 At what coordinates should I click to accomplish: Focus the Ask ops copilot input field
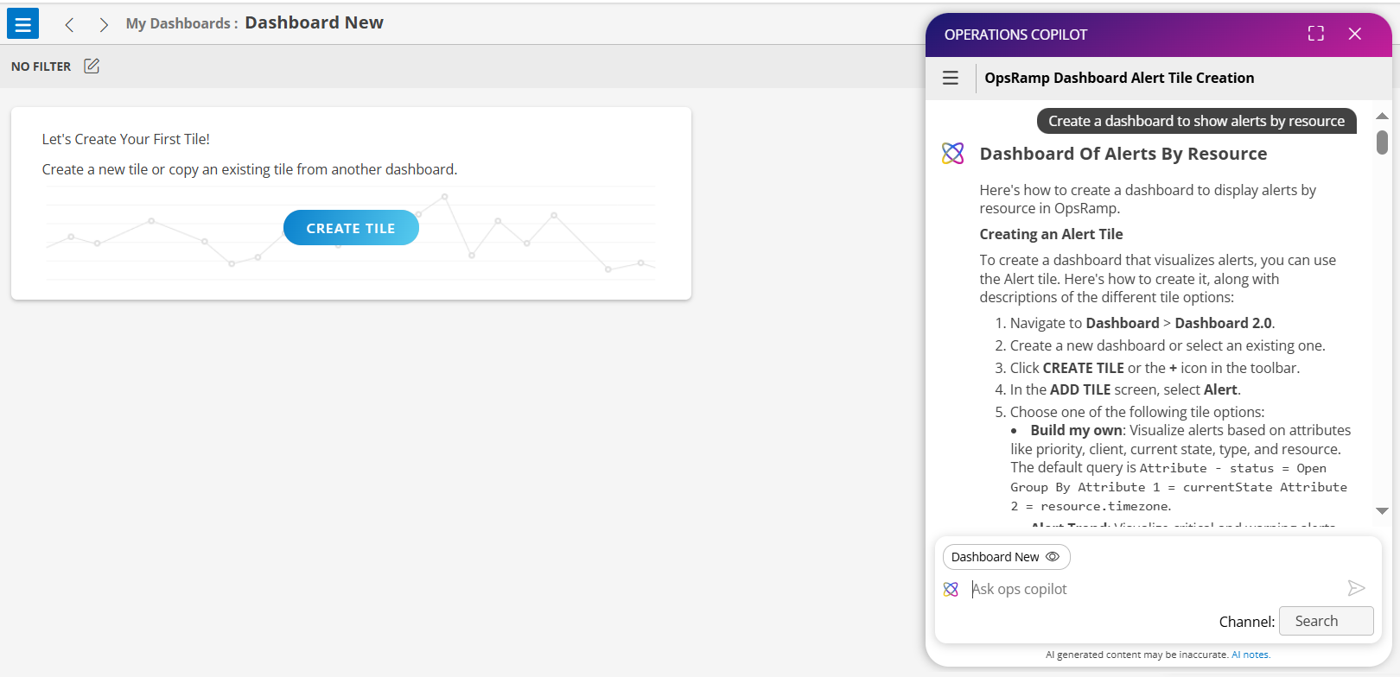coord(1154,589)
